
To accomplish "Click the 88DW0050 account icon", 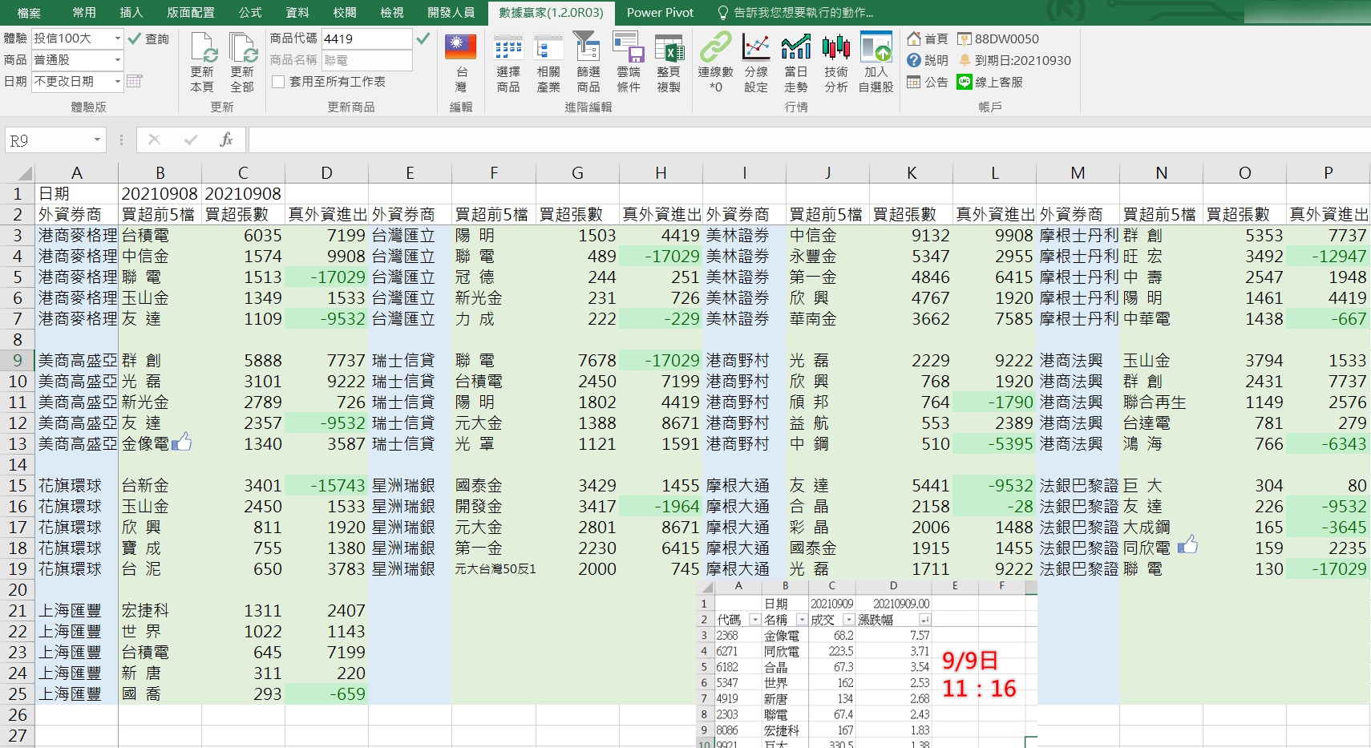I will [x=965, y=38].
